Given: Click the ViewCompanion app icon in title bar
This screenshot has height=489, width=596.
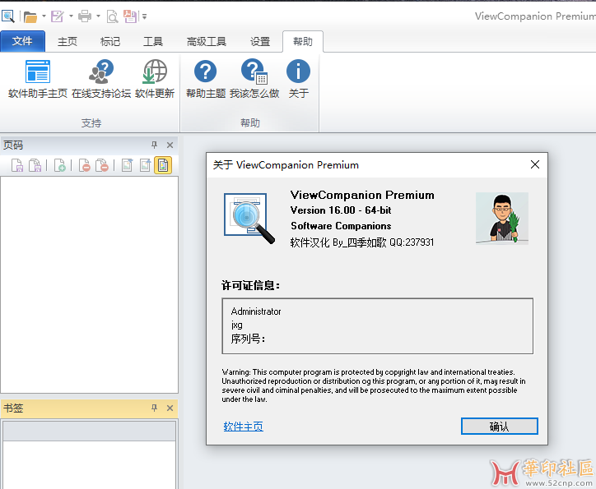Looking at the screenshot, I should coord(7,16).
